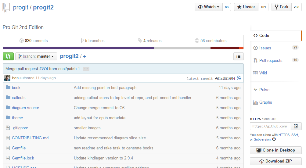Fork the progit2 repository

click(281, 7)
